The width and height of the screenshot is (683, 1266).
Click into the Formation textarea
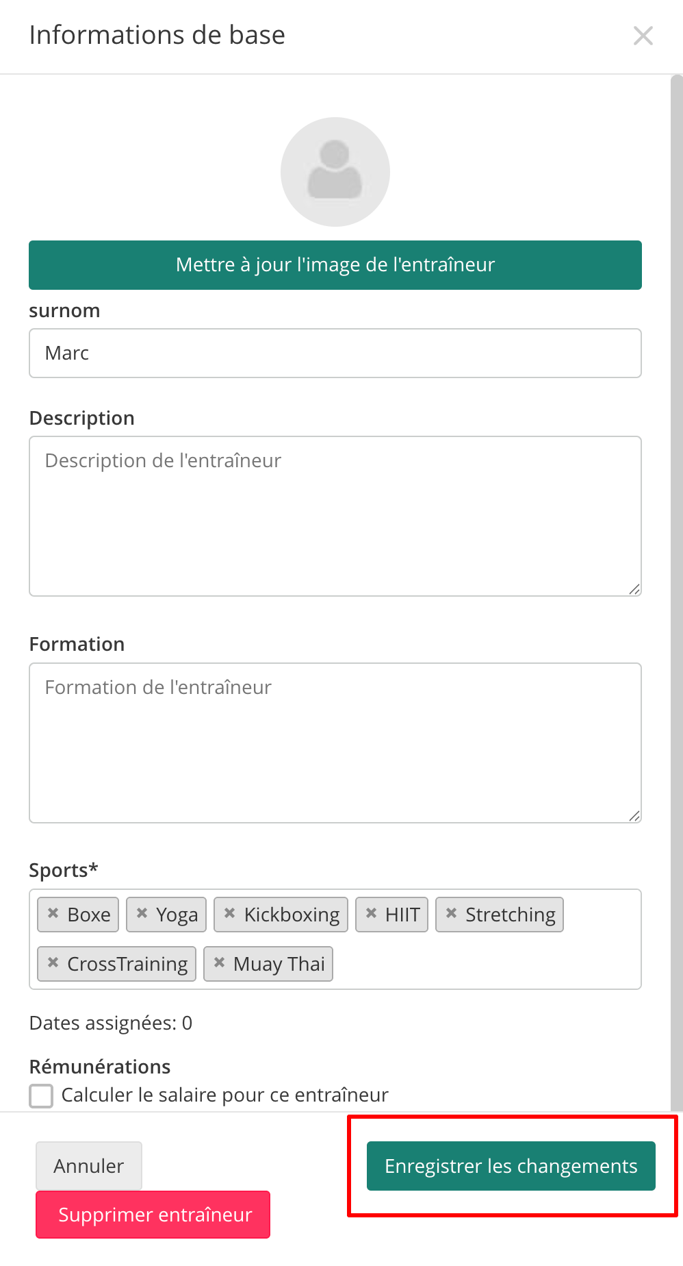pyautogui.click(x=335, y=743)
